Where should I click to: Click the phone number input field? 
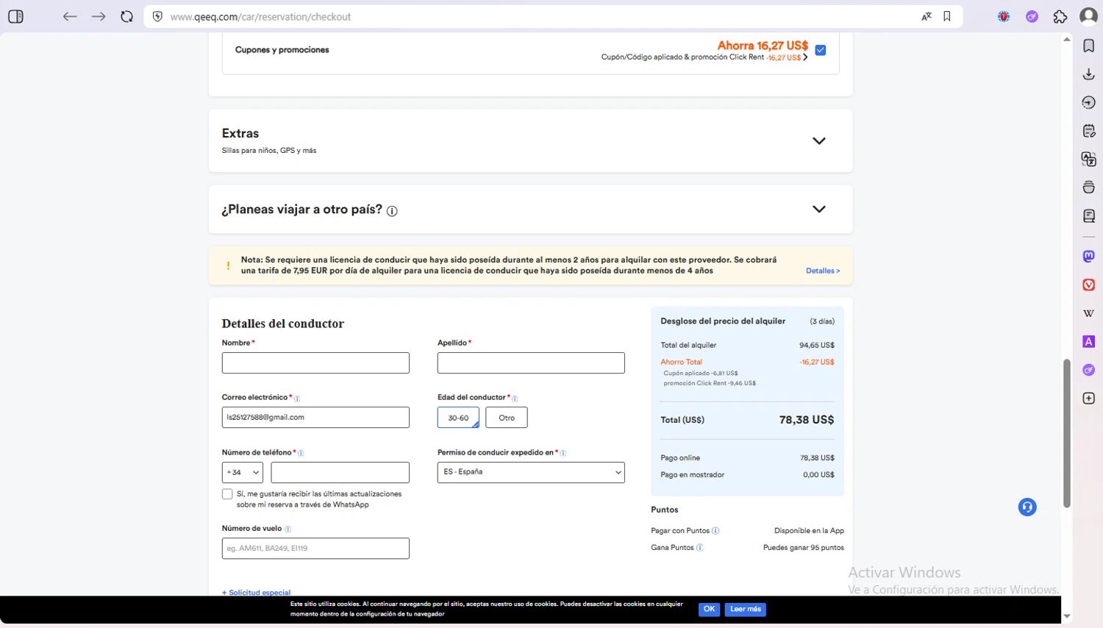coord(340,472)
